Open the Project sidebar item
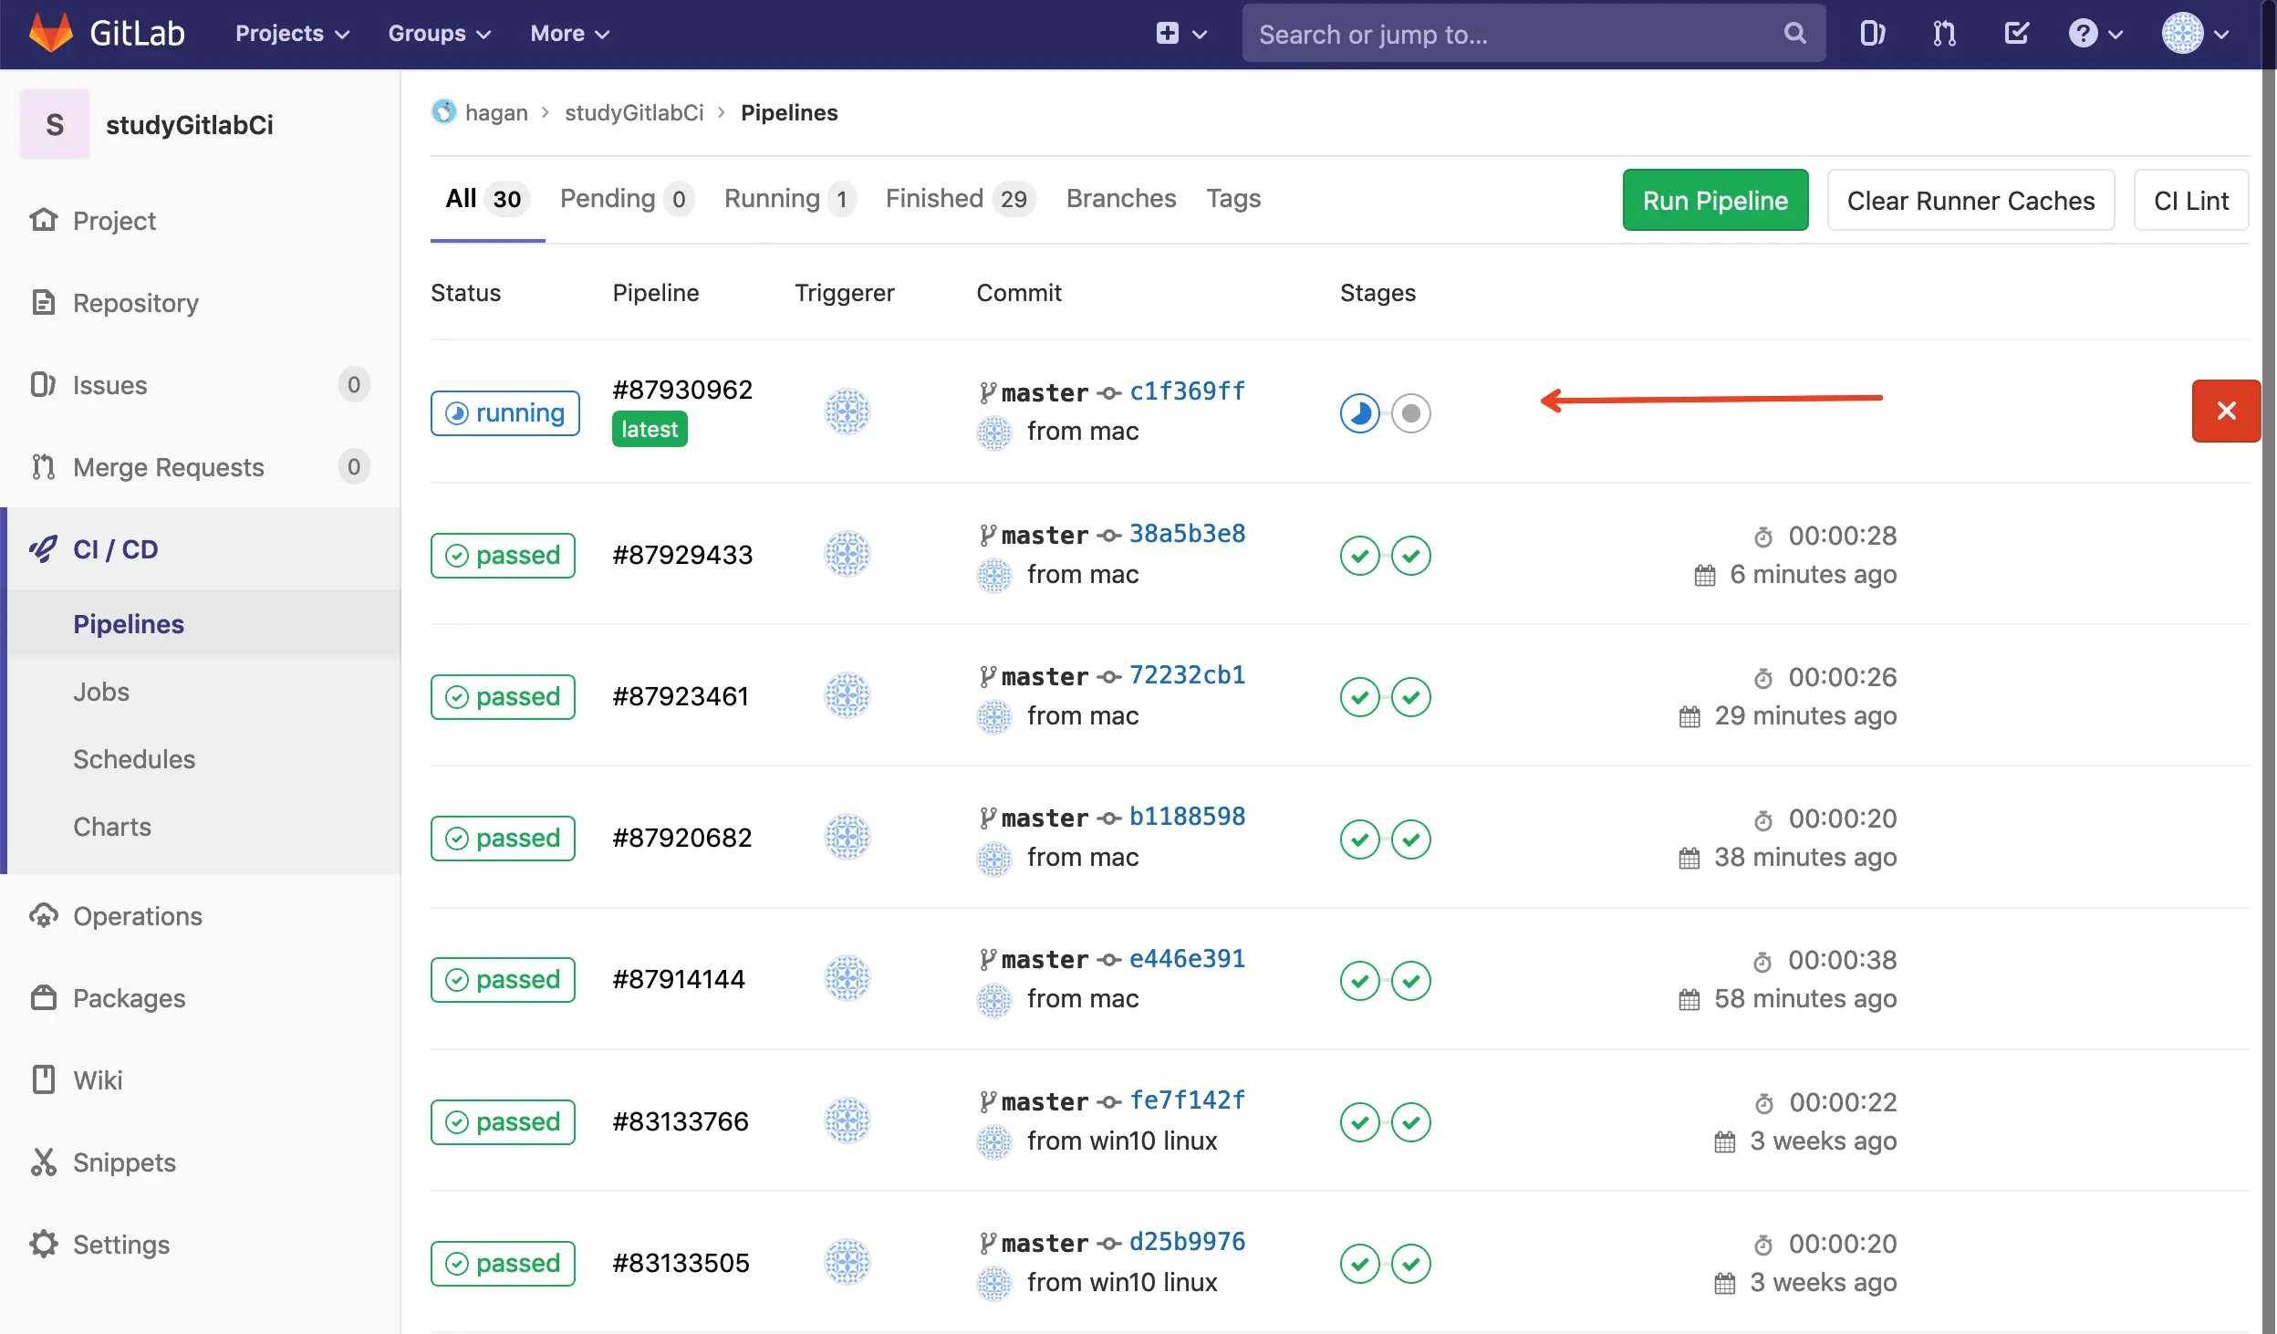Image resolution: width=2277 pixels, height=1334 pixels. coord(201,221)
